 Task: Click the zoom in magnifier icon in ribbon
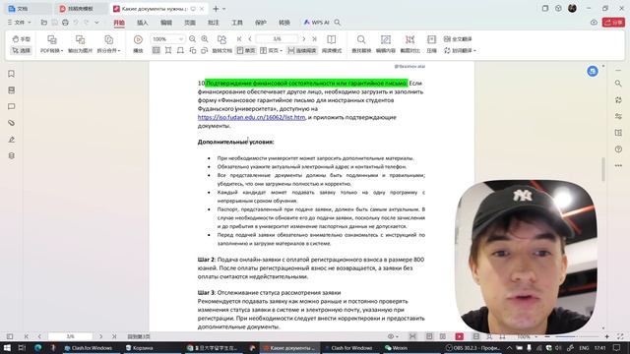pyautogui.click(x=205, y=39)
